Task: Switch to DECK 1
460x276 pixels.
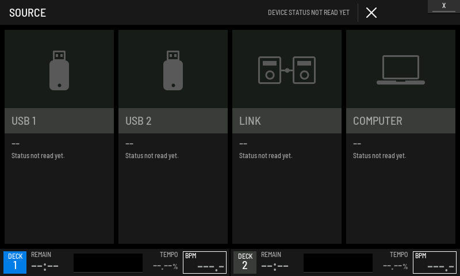Action: (15, 262)
